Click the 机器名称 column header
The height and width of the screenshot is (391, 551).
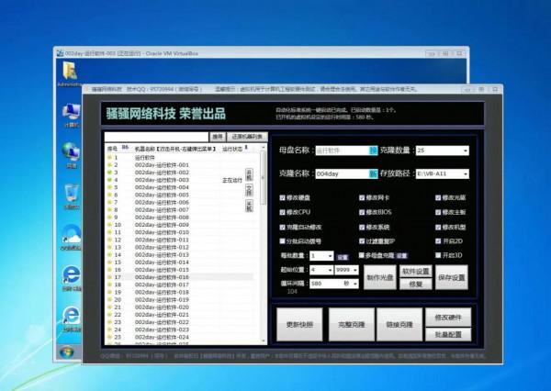click(x=173, y=149)
